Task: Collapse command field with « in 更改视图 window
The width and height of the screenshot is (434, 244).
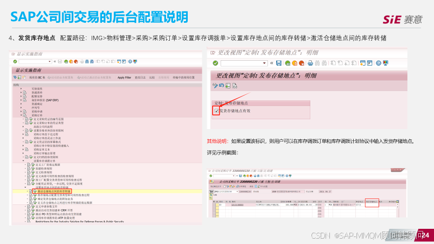Action: tap(272, 63)
